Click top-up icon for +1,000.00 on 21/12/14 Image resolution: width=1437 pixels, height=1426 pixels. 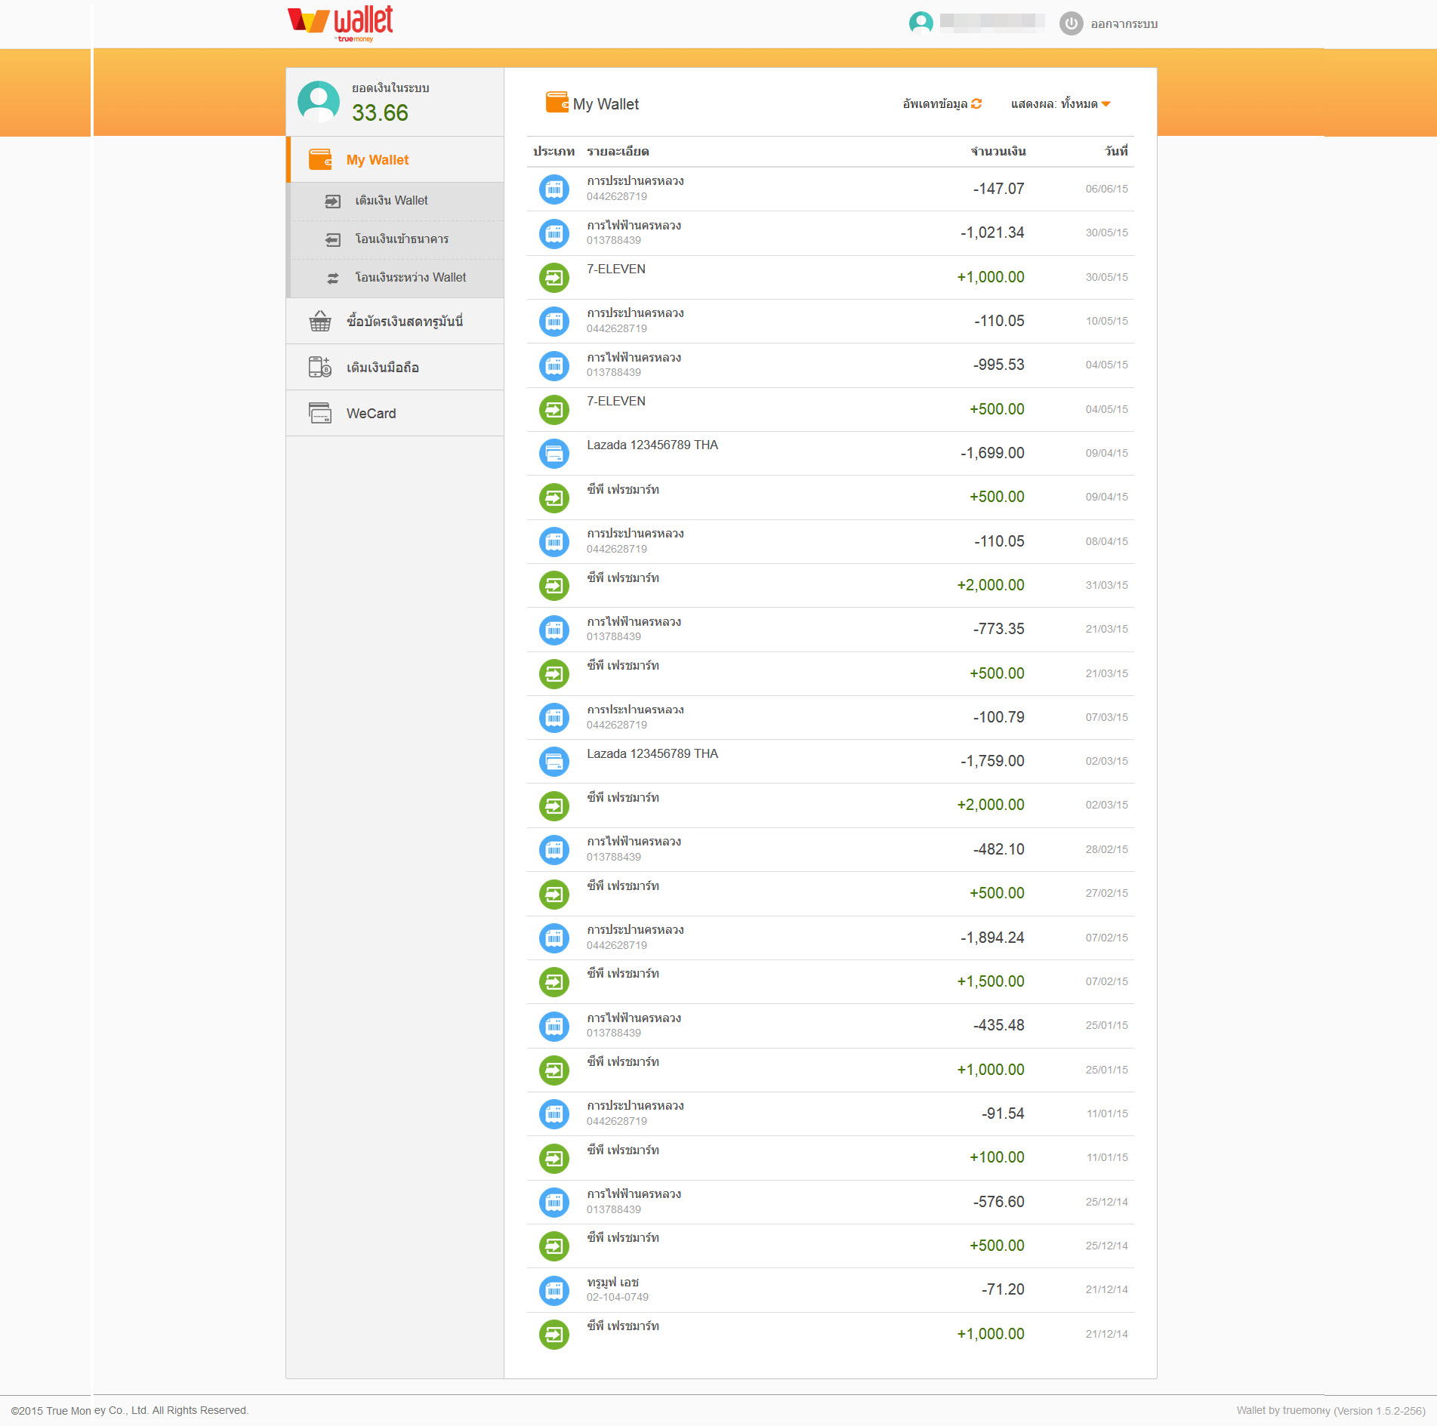554,1335
